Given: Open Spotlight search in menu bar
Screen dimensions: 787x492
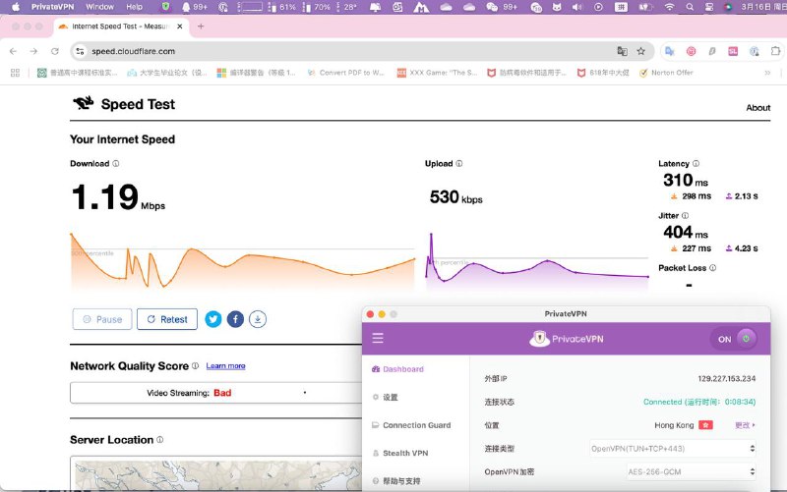Looking at the screenshot, I should [691, 7].
